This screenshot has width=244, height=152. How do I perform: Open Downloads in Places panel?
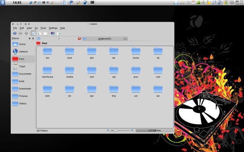point(23,89)
